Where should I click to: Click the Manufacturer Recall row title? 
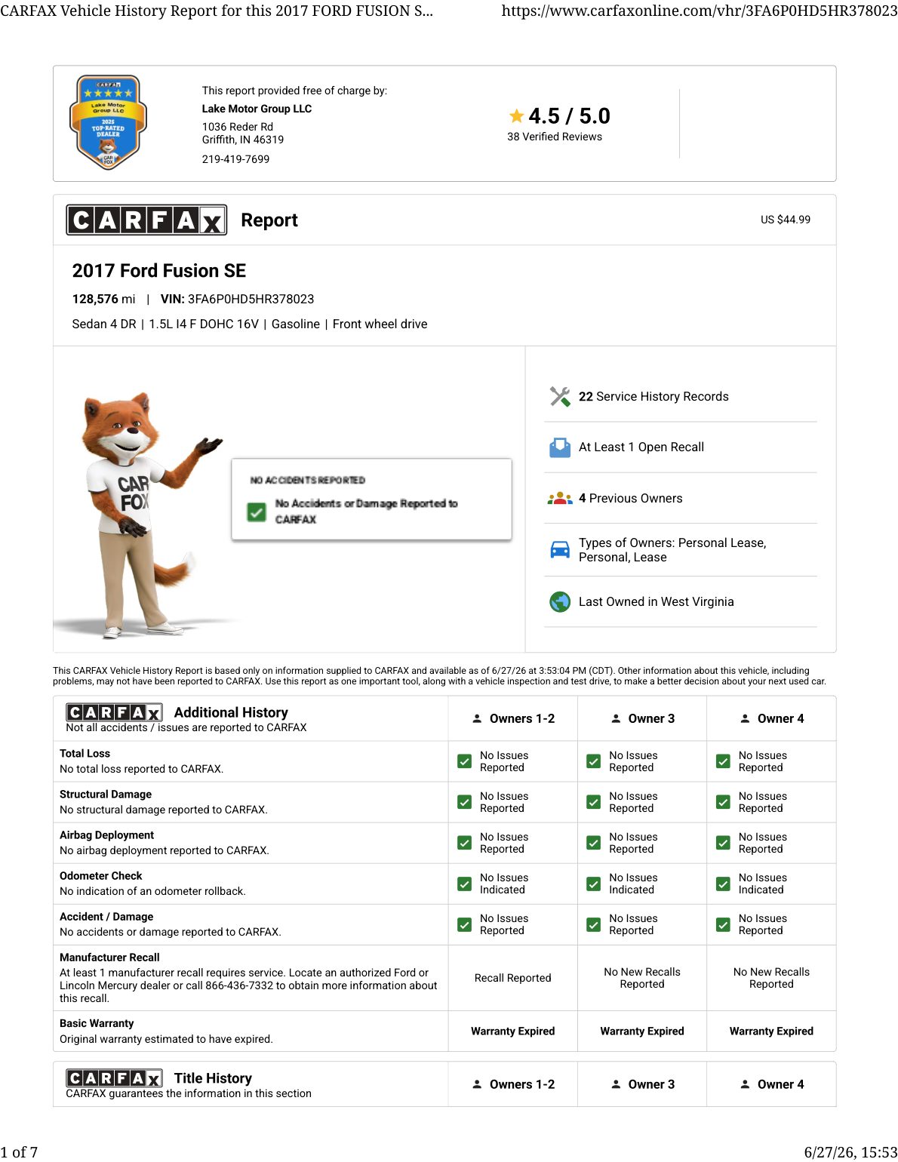click(109, 958)
